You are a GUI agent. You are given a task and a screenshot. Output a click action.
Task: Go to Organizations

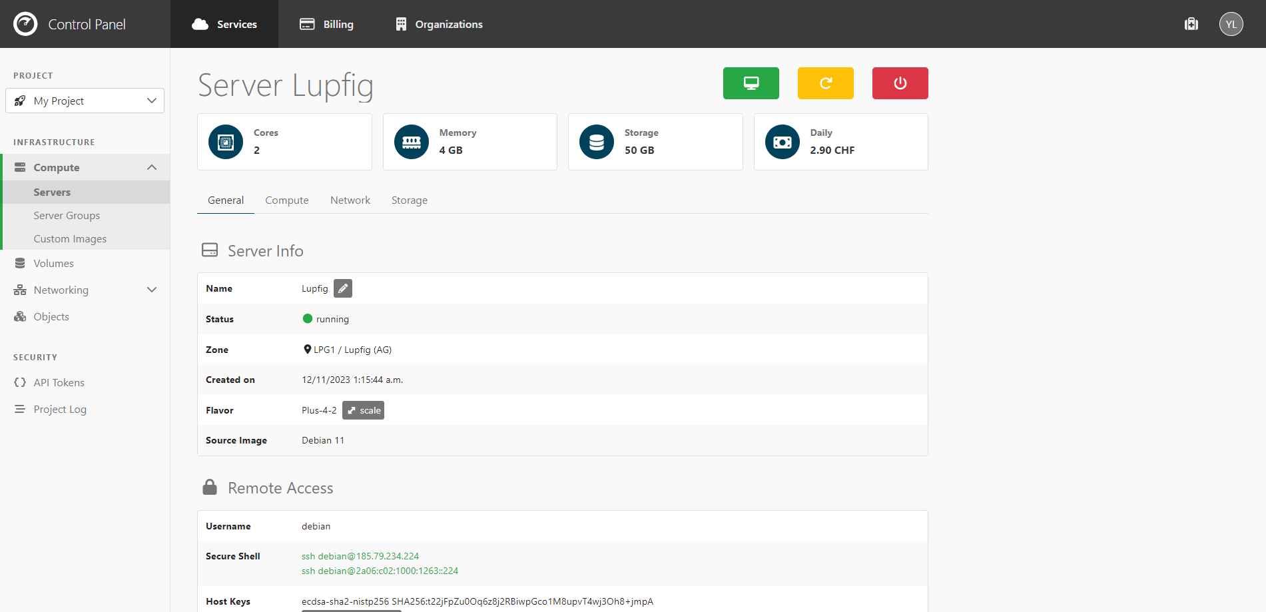439,24
